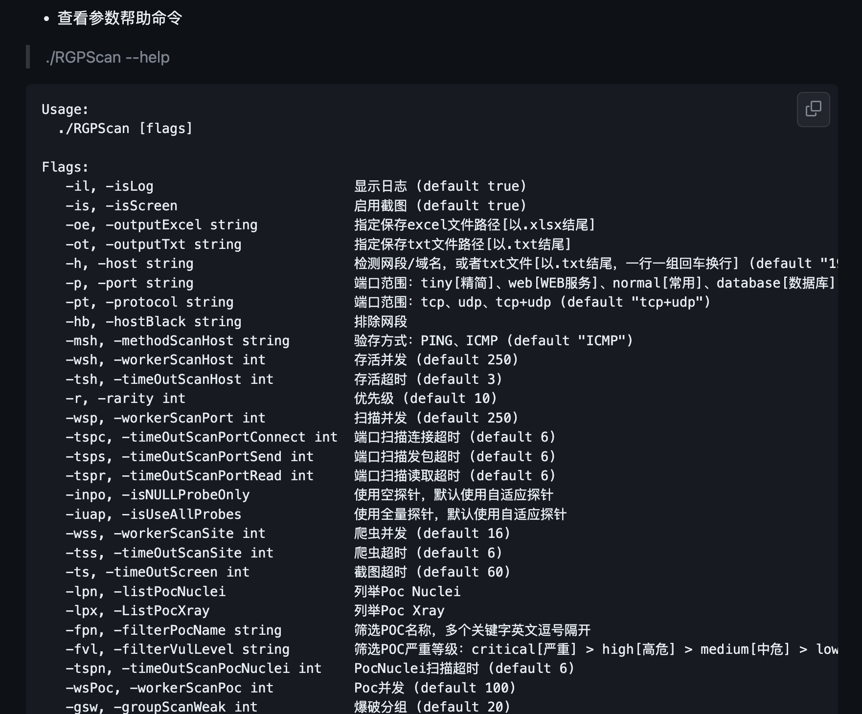Viewport: 862px width, 714px height.
Task: Click description 爬虫并发 (default 16)
Action: click(432, 534)
